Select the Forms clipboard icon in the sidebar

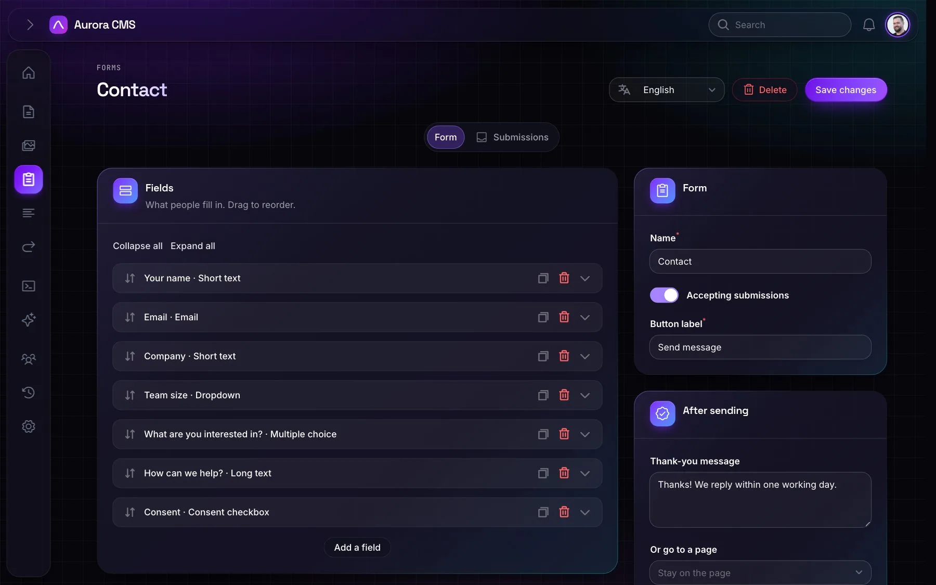click(29, 179)
